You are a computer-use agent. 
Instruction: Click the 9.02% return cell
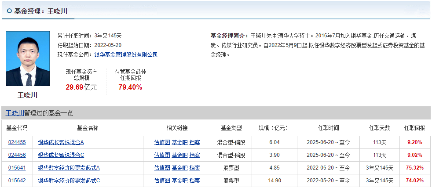(x=415, y=155)
